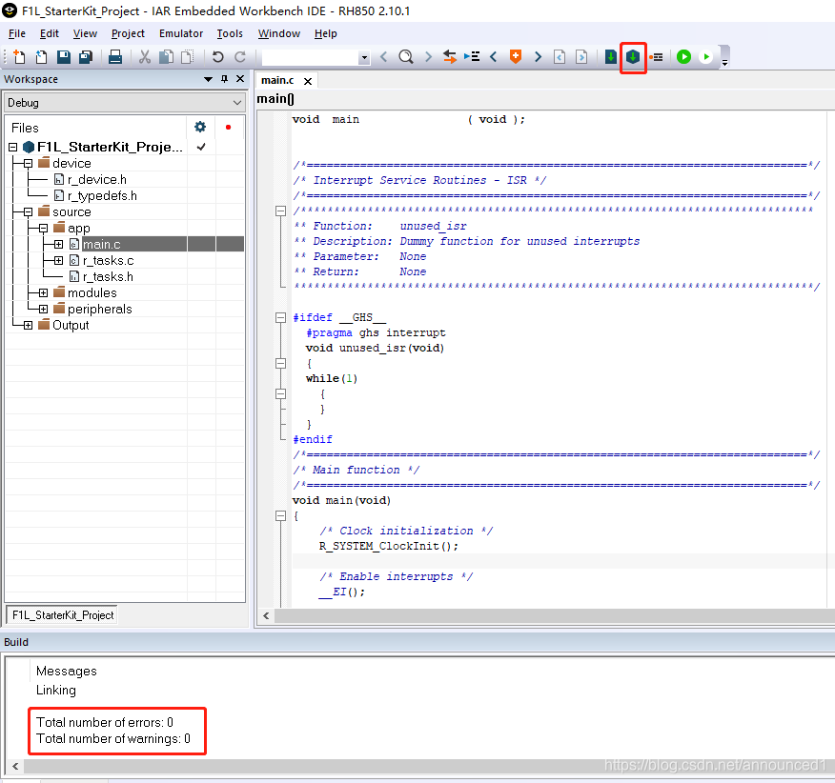Screen dimensions: 835x783
Task: Toggle bookmark with orange shield icon
Action: click(x=516, y=56)
